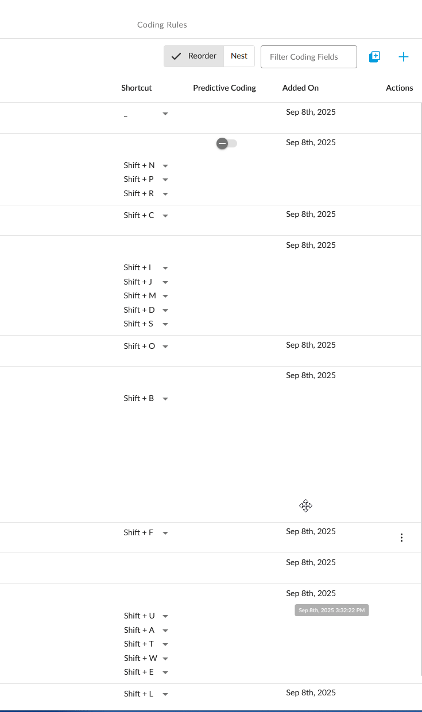
Task: Click the Filter Coding Fields input
Action: [x=309, y=57]
